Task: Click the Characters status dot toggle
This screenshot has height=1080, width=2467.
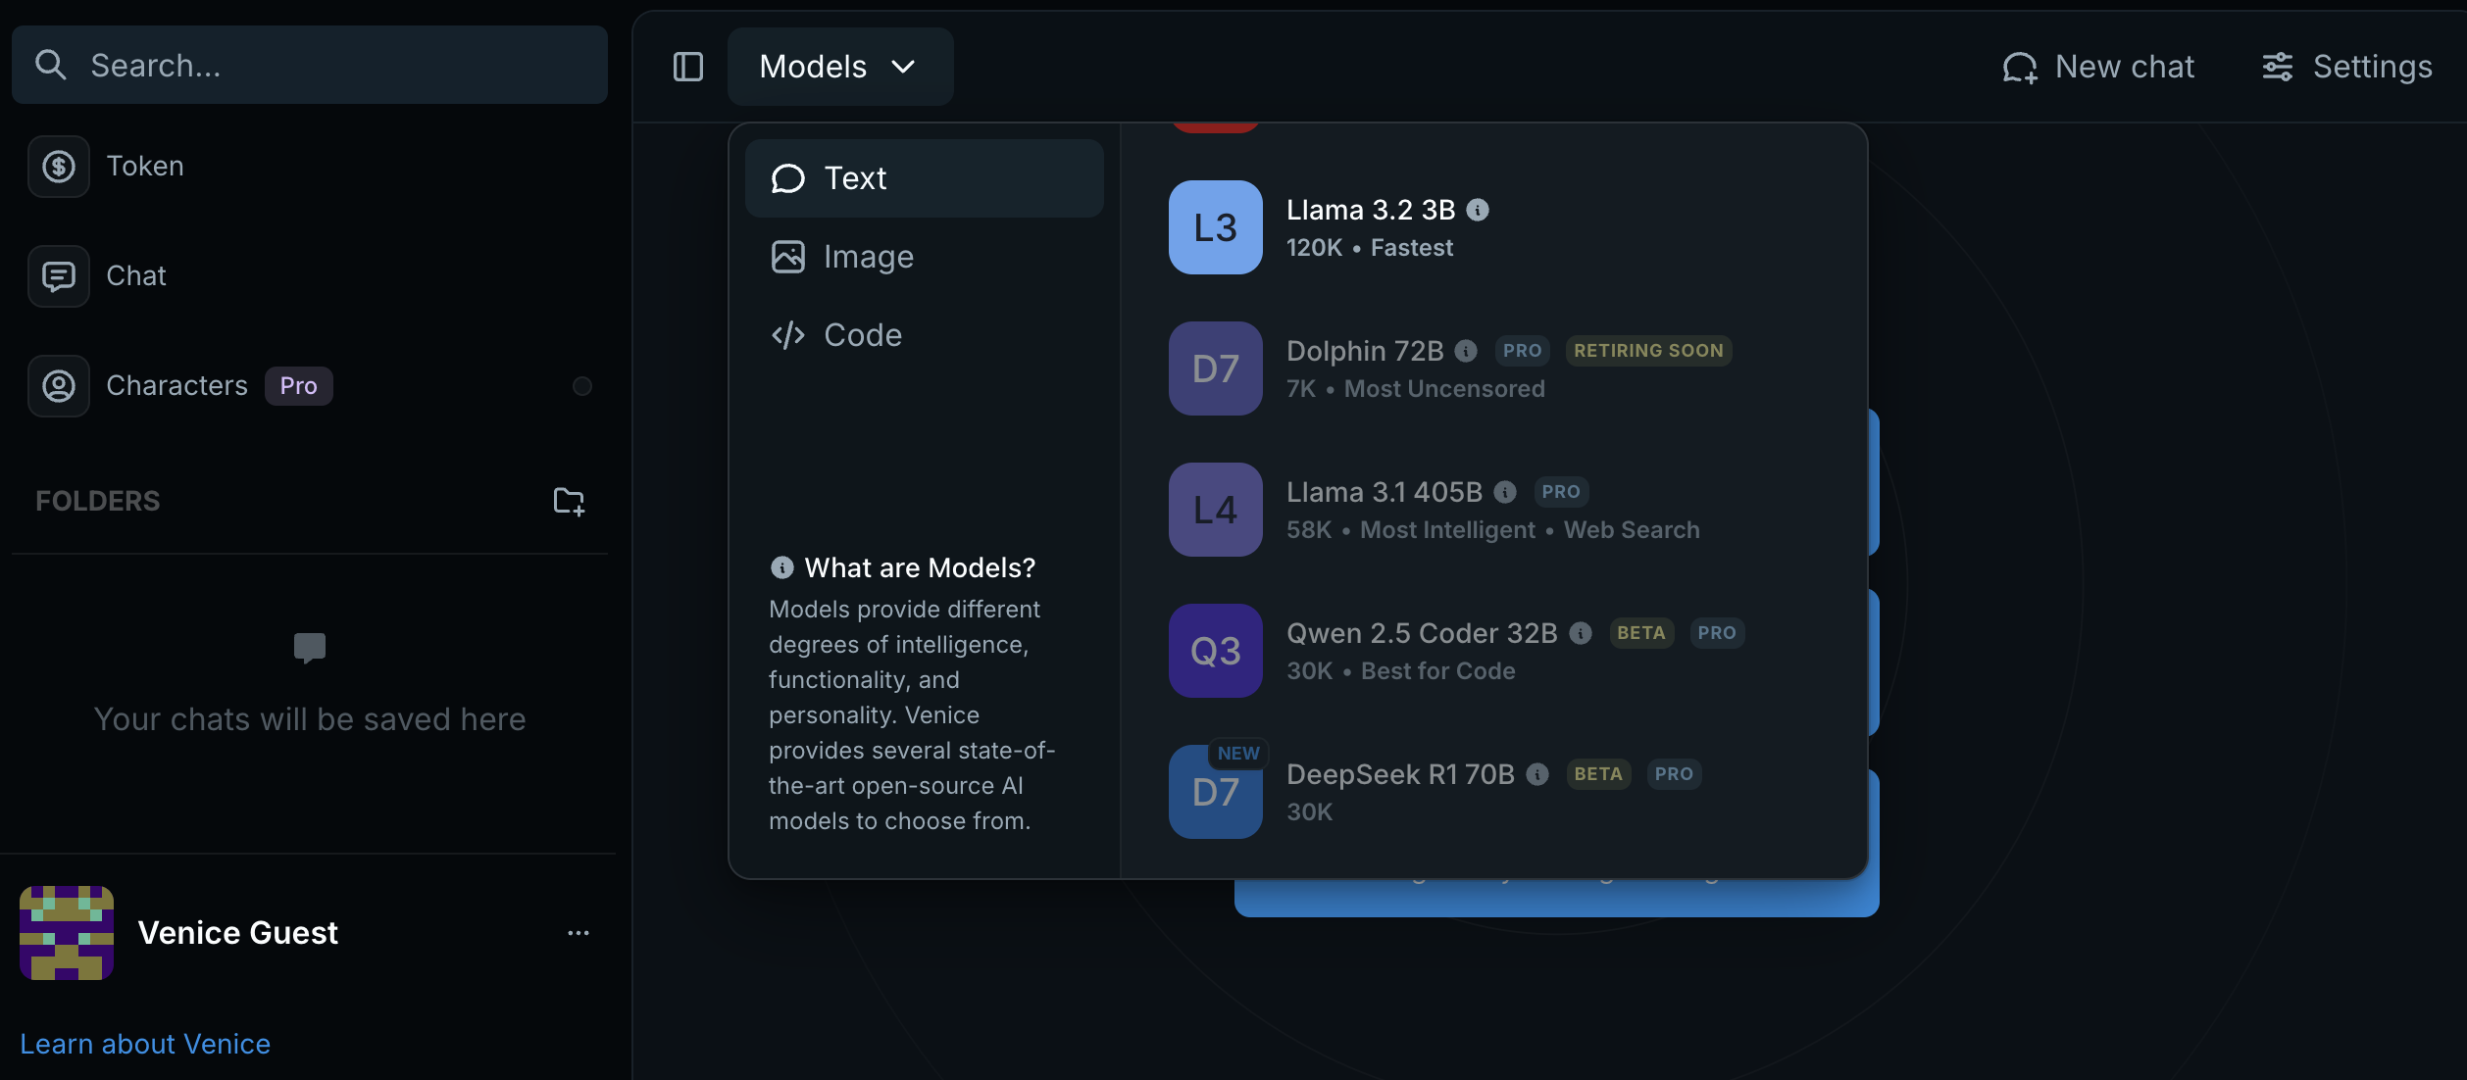Action: pyautogui.click(x=582, y=386)
